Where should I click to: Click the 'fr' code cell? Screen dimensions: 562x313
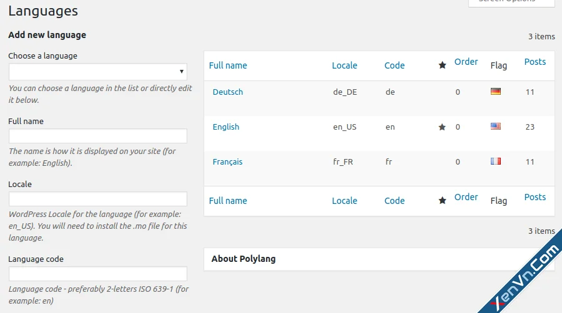click(389, 161)
